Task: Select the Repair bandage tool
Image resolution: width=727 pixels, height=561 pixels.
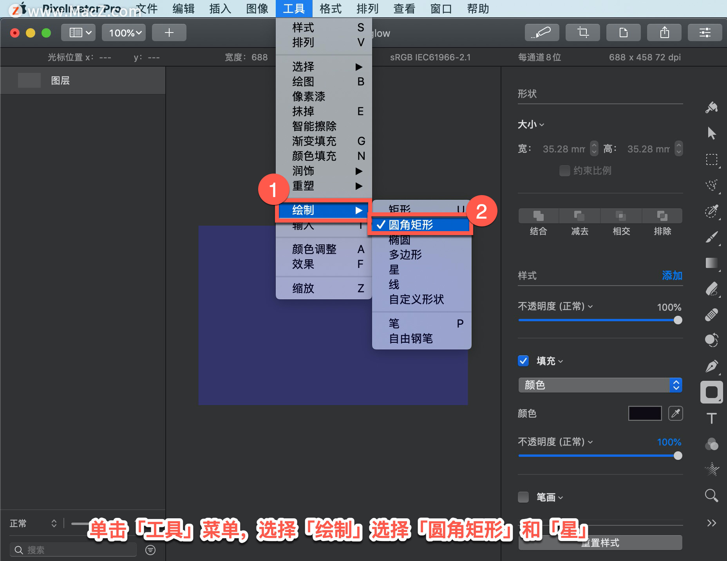Action: point(712,315)
